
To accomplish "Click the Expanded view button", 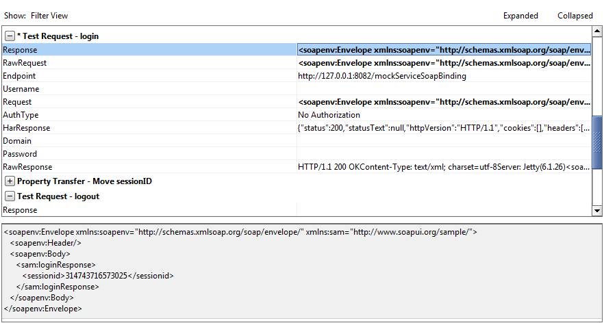I will [x=520, y=16].
